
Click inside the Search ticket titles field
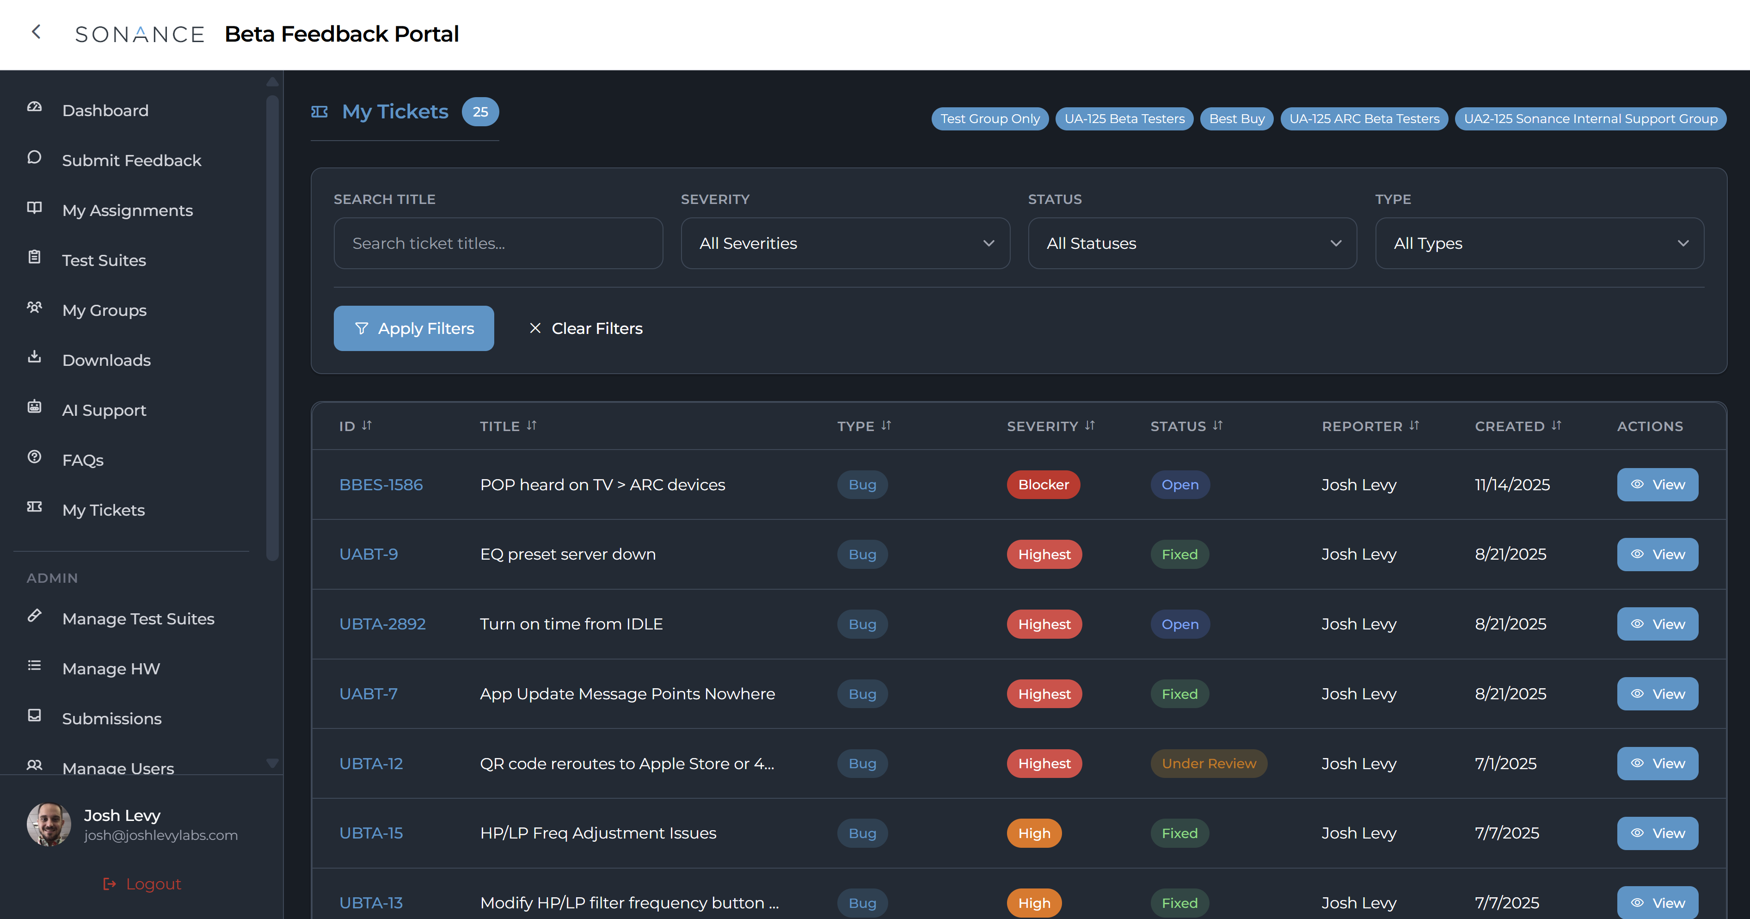pyautogui.click(x=498, y=243)
